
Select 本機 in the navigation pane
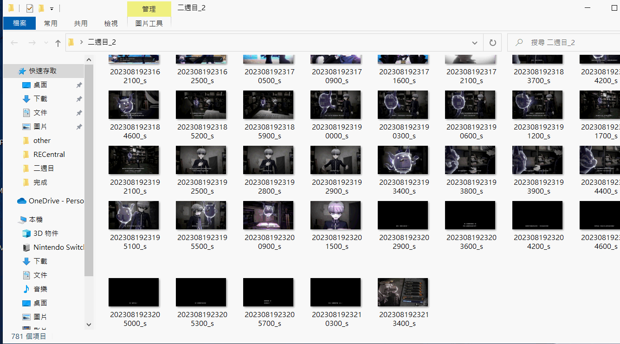[x=36, y=220]
